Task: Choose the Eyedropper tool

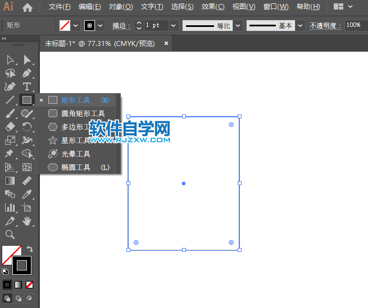Action: tap(26, 194)
